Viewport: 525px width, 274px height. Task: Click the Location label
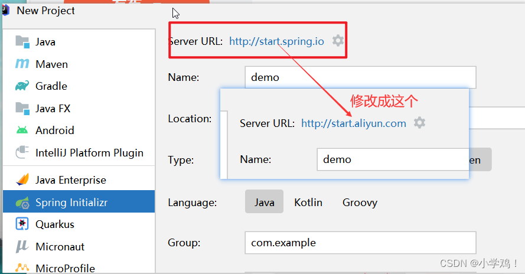tap(190, 119)
